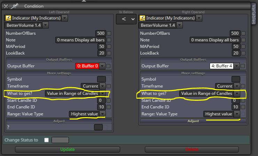Click left Symbol input box
The width and height of the screenshot is (258, 156).
[x=101, y=79]
